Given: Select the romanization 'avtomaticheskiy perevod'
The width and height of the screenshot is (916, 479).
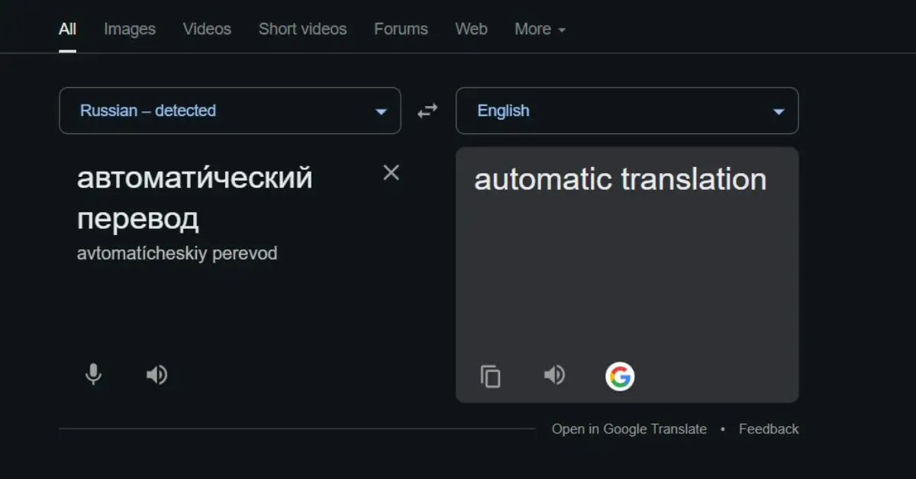Looking at the screenshot, I should tap(176, 252).
